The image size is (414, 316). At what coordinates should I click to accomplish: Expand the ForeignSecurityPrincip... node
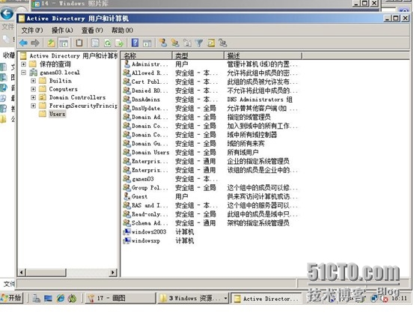point(33,106)
